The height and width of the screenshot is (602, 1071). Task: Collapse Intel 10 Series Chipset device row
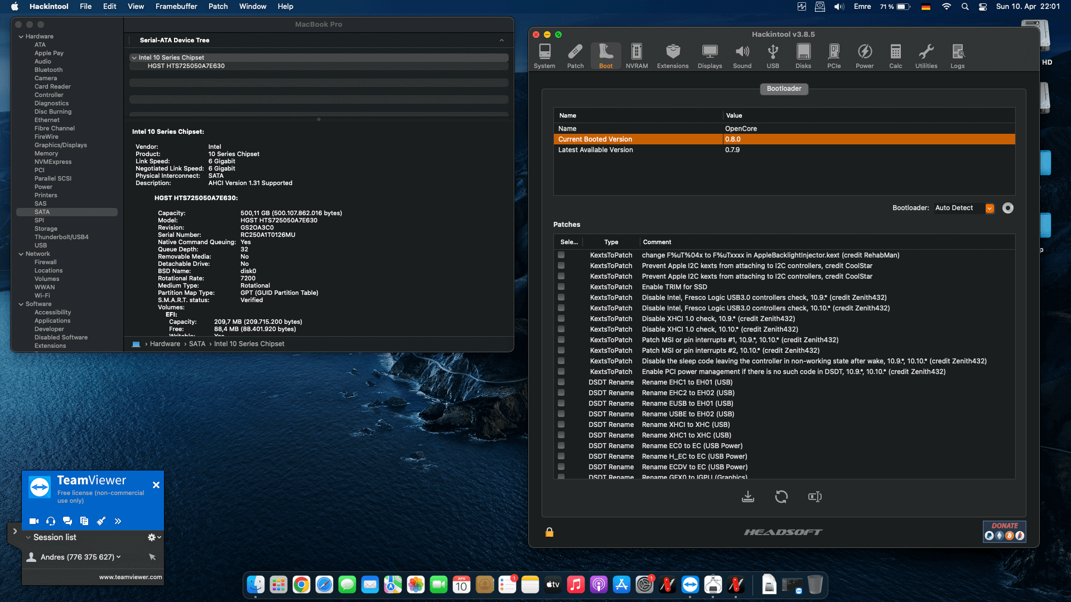(134, 57)
